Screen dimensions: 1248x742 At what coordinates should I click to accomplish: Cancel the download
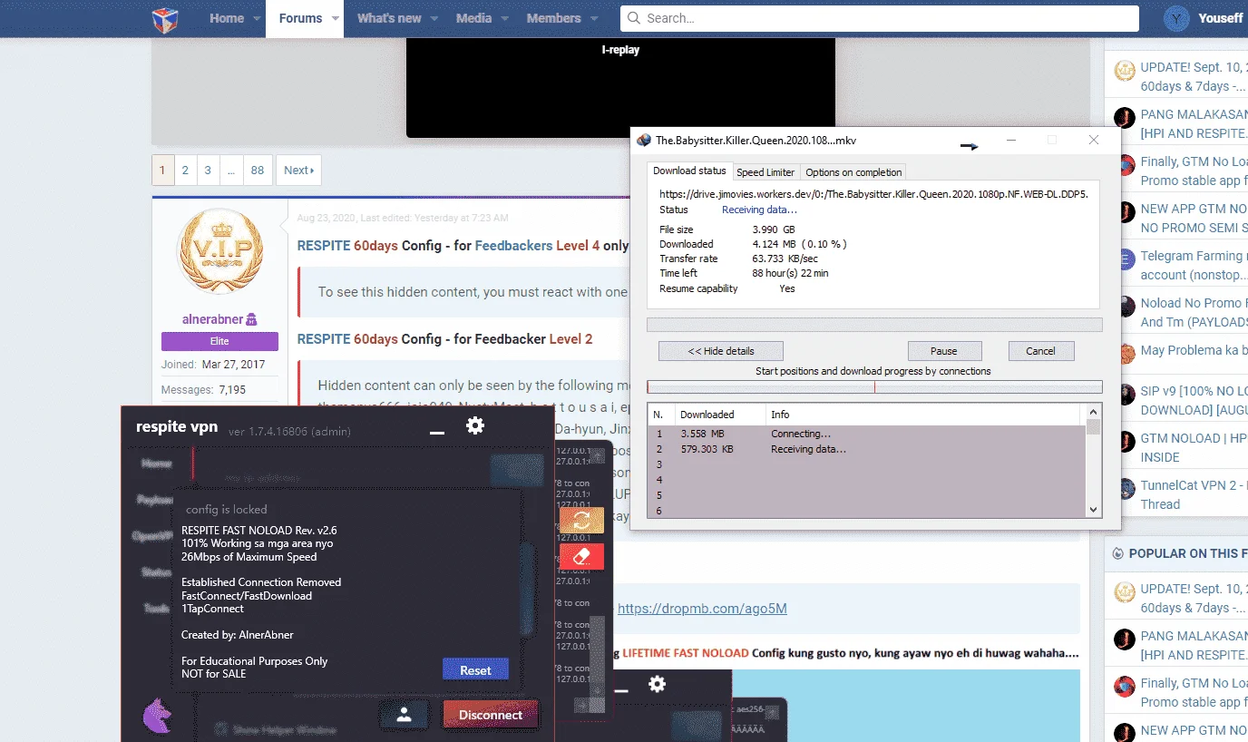coord(1040,351)
